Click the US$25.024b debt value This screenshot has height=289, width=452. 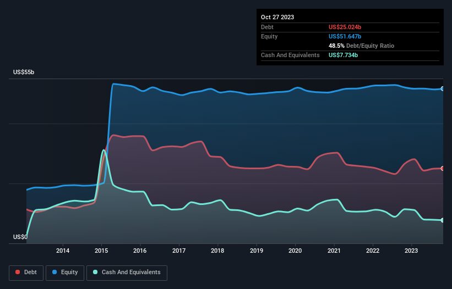pyautogui.click(x=345, y=27)
